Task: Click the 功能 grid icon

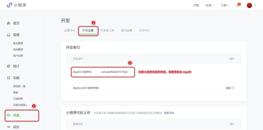Action: [8, 78]
